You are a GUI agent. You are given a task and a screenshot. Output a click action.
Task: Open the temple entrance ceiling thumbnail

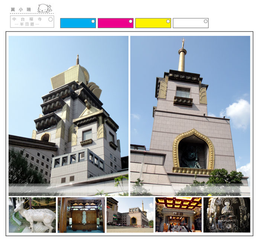178,215
